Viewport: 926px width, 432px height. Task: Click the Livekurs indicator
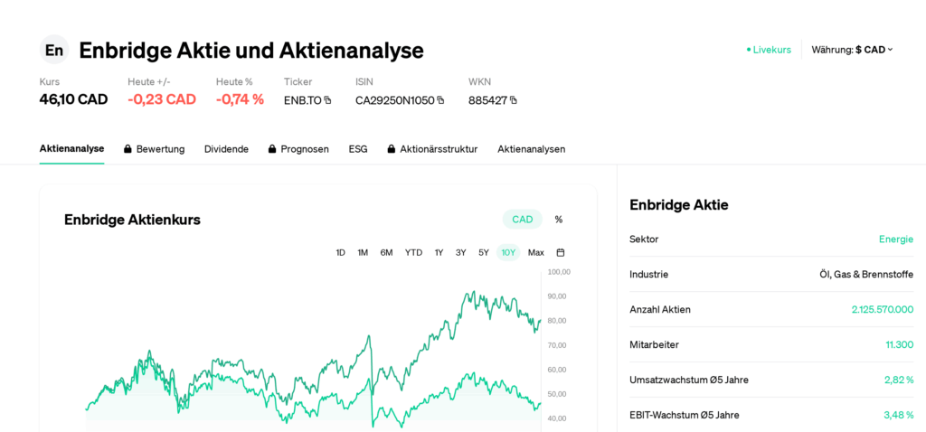click(x=770, y=50)
